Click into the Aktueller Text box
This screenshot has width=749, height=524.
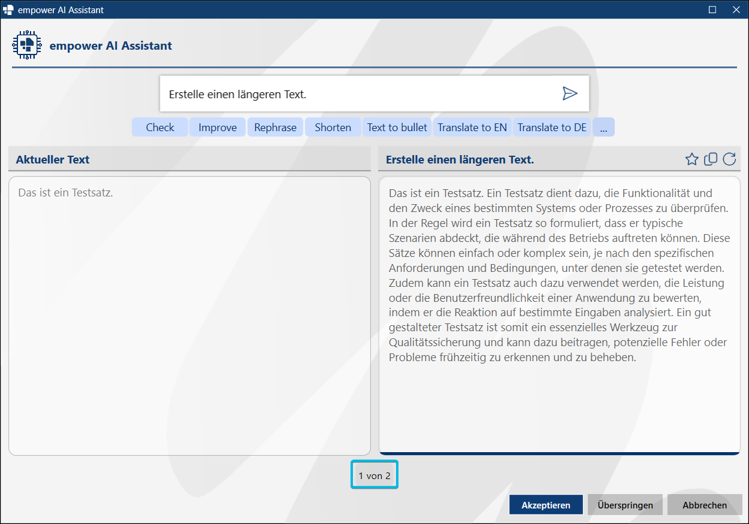point(189,316)
